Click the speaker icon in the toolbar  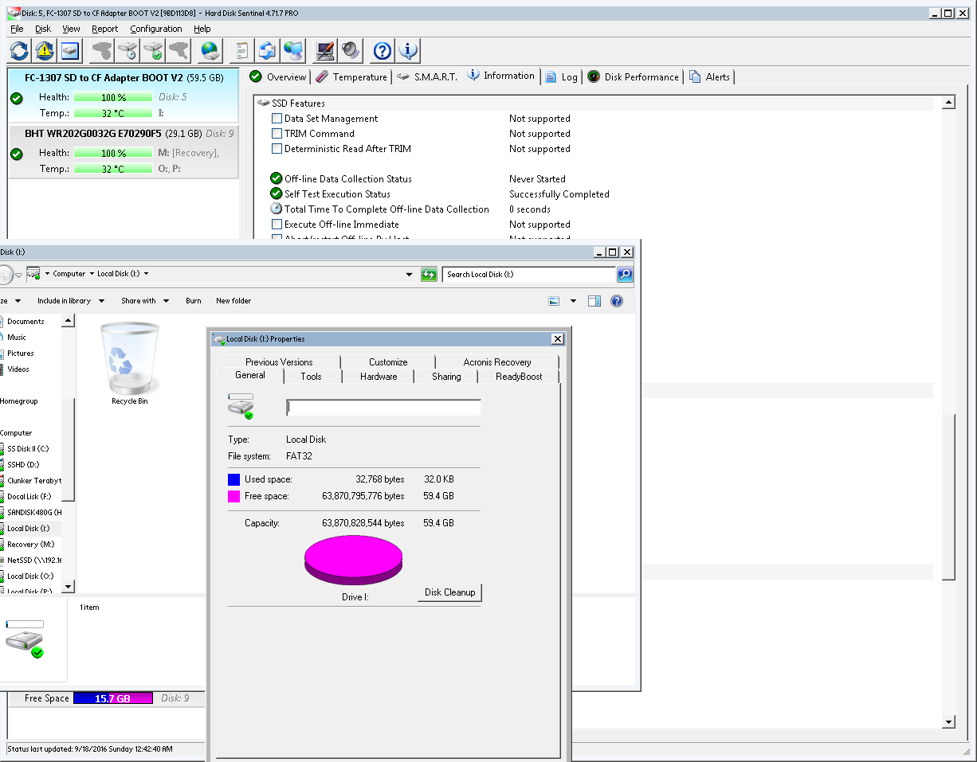(351, 51)
